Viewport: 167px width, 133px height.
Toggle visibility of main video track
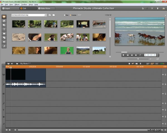pos(163,75)
